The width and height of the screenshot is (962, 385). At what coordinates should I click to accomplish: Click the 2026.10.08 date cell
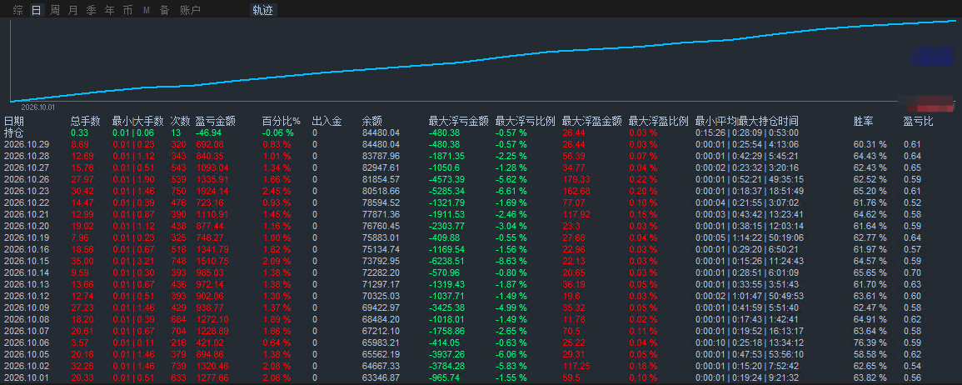pos(27,319)
